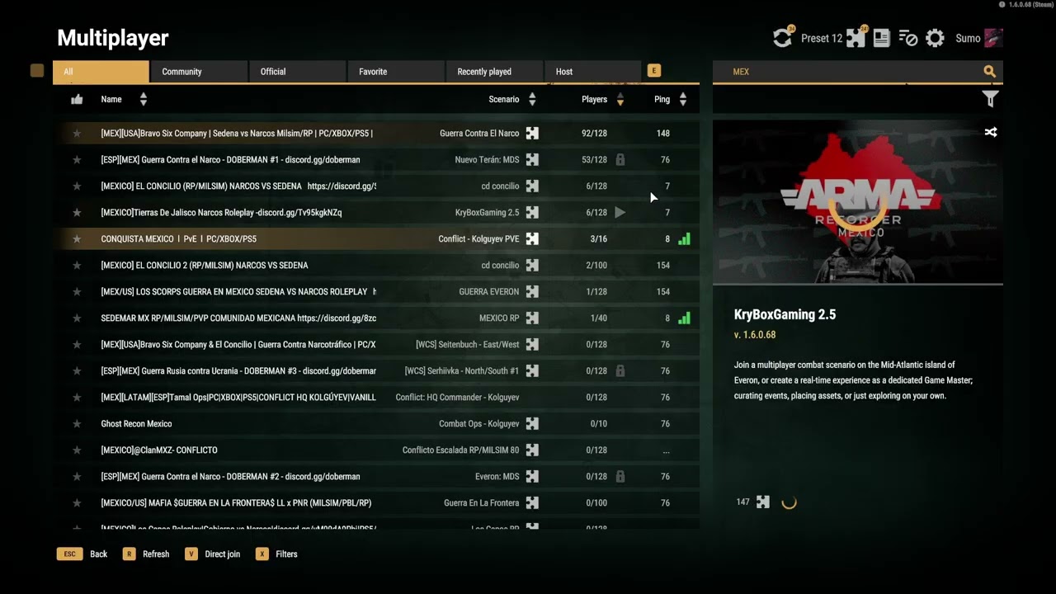
Task: Star the EL CONCILIO 2 server
Action: pos(77,265)
